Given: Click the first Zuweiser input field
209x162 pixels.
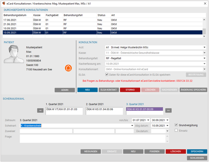Looking at the screenshot, I should pos(46,131).
